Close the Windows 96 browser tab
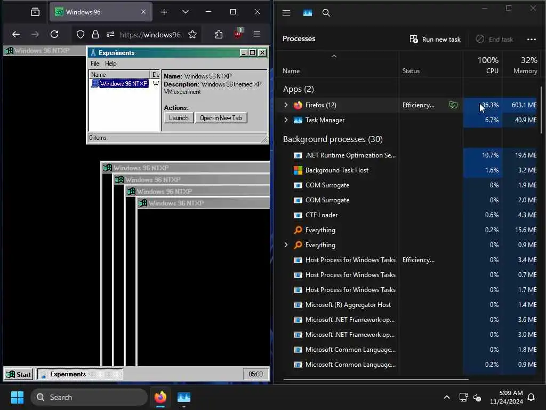 143,12
